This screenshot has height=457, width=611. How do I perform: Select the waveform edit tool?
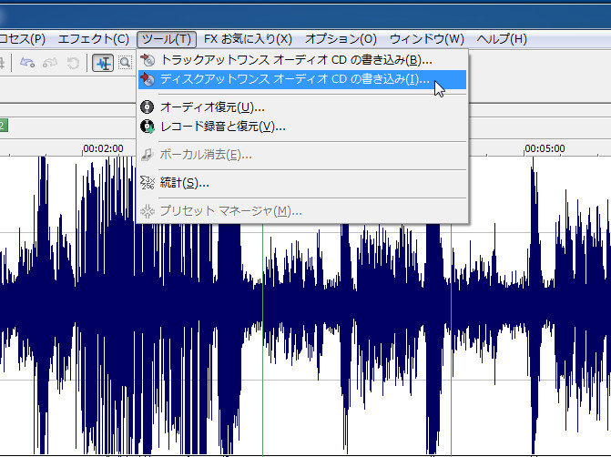pos(103,63)
